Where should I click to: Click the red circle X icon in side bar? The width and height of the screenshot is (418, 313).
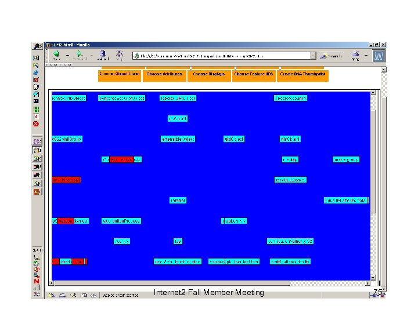click(36, 124)
